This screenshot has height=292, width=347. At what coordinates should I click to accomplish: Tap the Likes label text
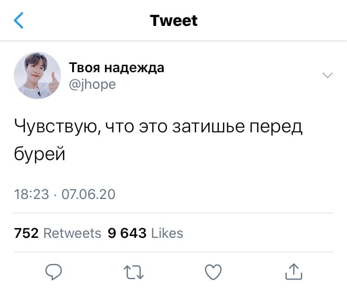pos(167,233)
